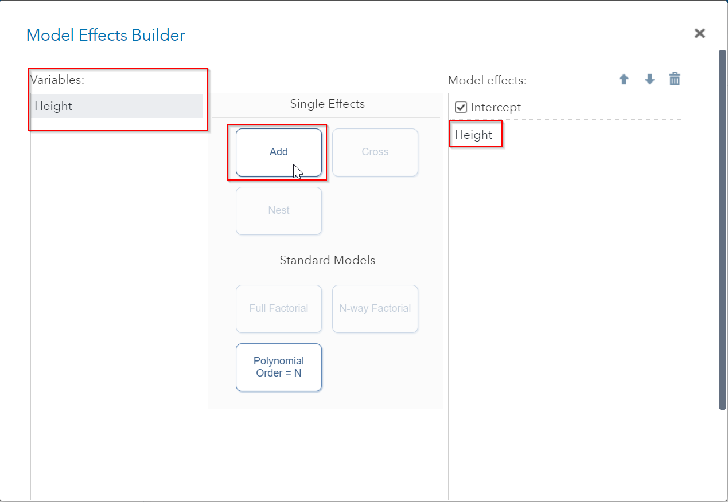Click the trash icon to delete an effect
This screenshot has height=502, width=728.
[x=674, y=79]
